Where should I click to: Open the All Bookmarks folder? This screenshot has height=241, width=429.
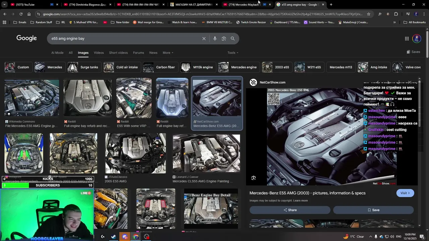click(415, 22)
